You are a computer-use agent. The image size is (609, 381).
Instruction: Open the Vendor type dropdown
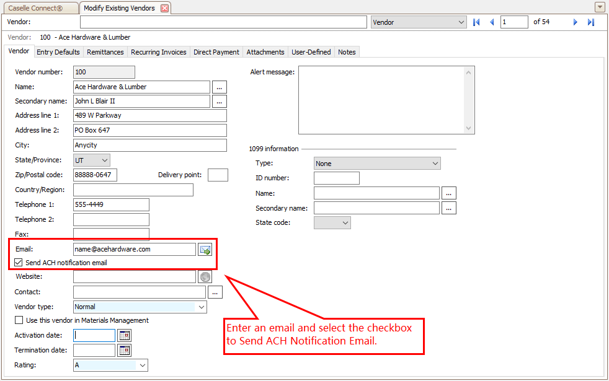tap(140, 307)
